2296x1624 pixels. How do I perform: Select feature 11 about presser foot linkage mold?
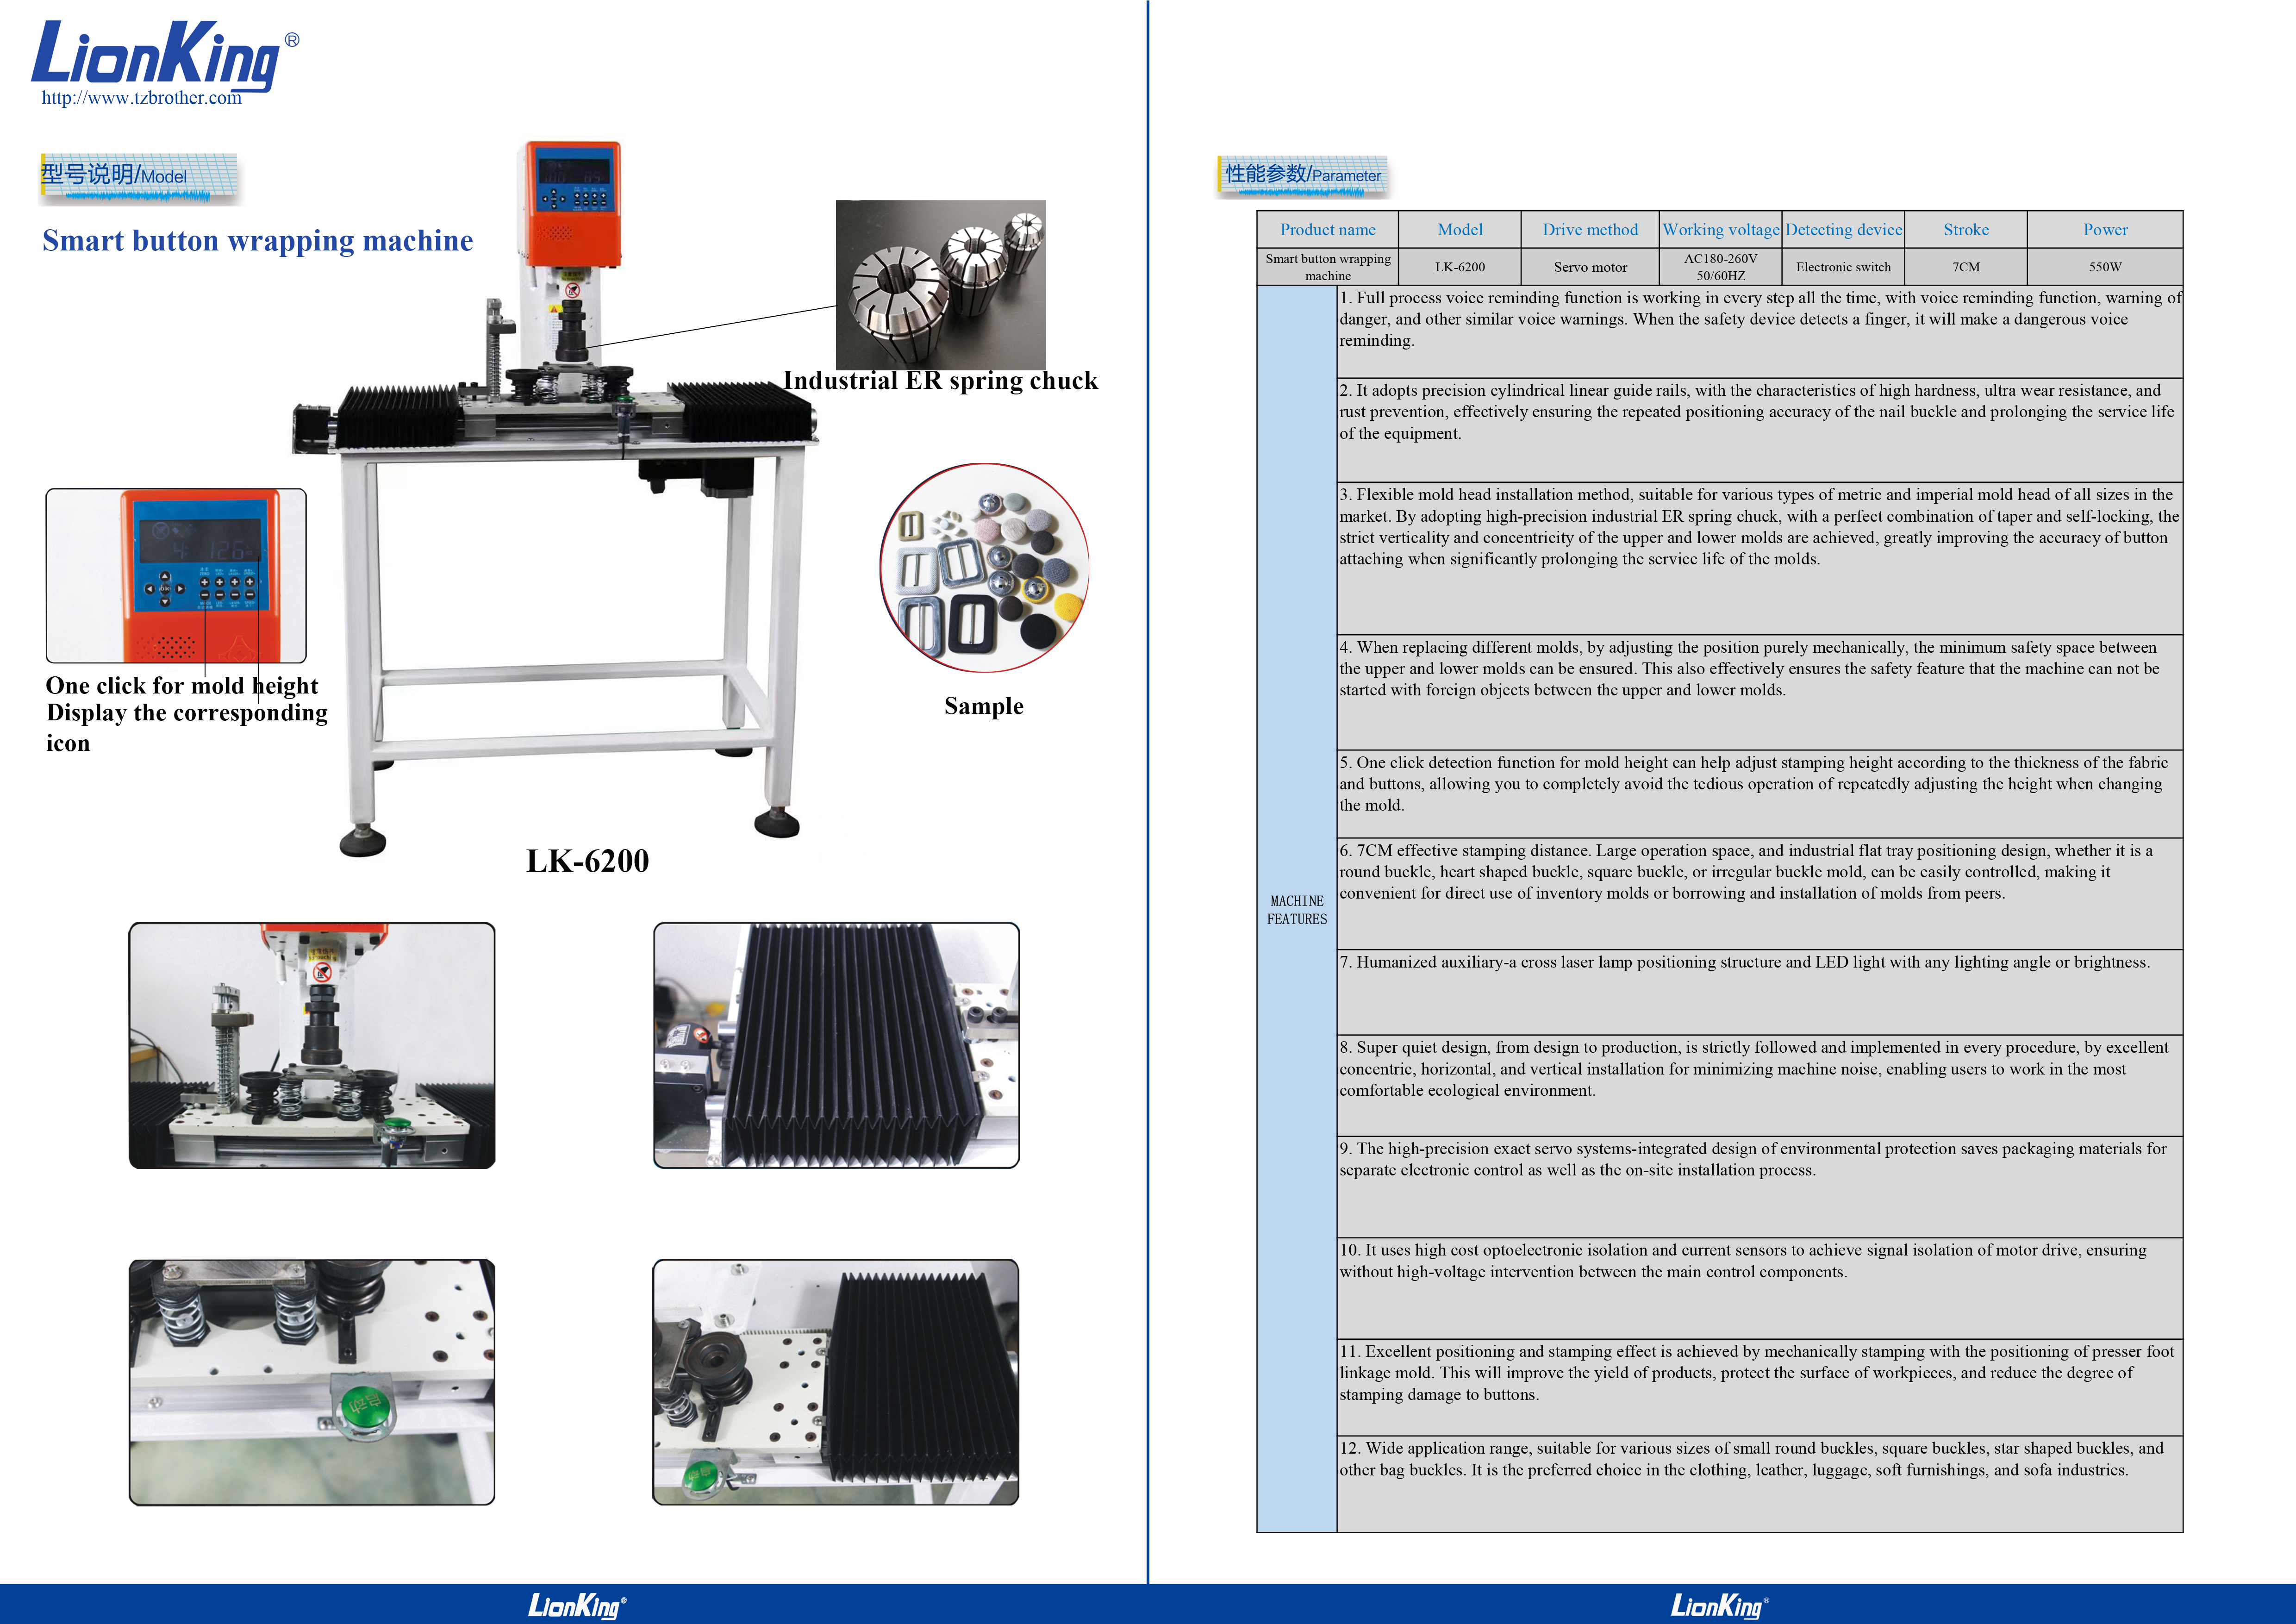point(1760,1387)
